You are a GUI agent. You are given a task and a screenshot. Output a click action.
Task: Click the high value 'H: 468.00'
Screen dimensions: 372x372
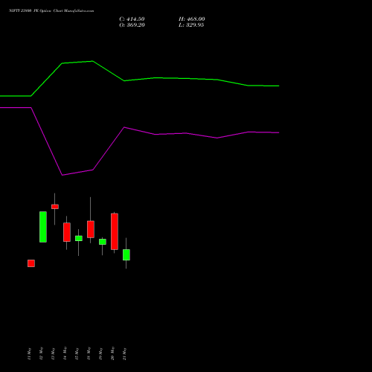(192, 19)
